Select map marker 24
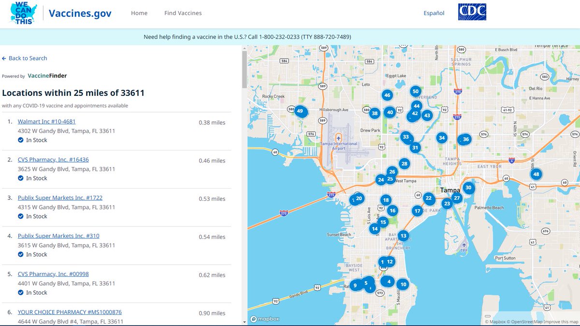Image resolution: width=580 pixels, height=326 pixels. pyautogui.click(x=381, y=180)
